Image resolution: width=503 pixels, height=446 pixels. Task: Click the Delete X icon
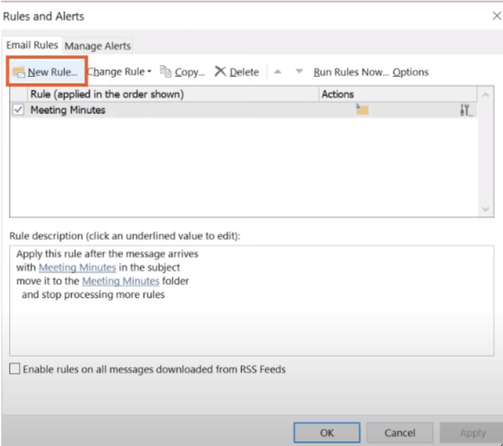click(x=220, y=71)
